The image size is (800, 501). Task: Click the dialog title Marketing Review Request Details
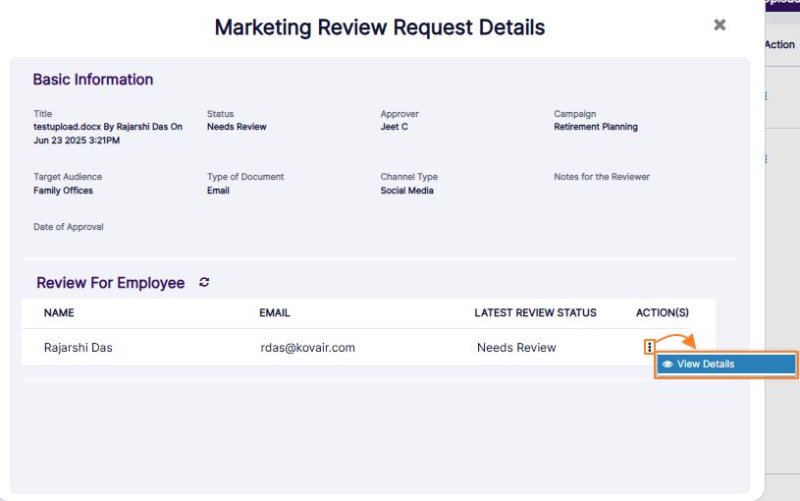(380, 28)
